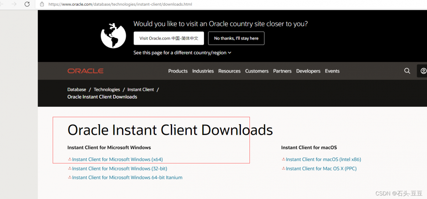Open the Products menu

(x=178, y=71)
